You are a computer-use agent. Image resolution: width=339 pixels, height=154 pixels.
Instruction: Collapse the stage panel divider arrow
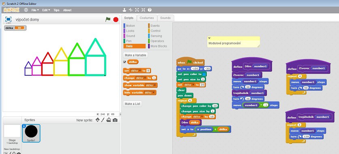tap(120, 114)
